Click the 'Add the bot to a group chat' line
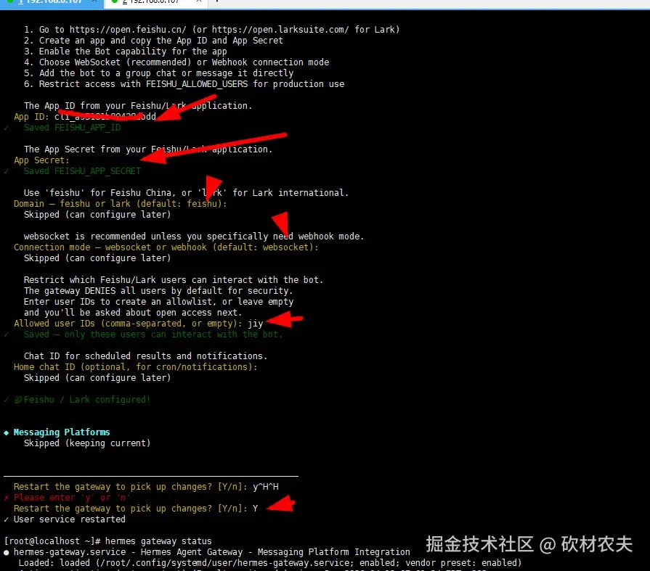This screenshot has height=571, width=650. [x=158, y=73]
